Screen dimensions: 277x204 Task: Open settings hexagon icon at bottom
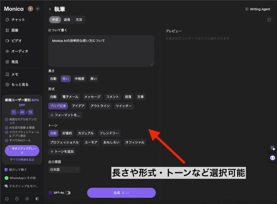coord(27,199)
